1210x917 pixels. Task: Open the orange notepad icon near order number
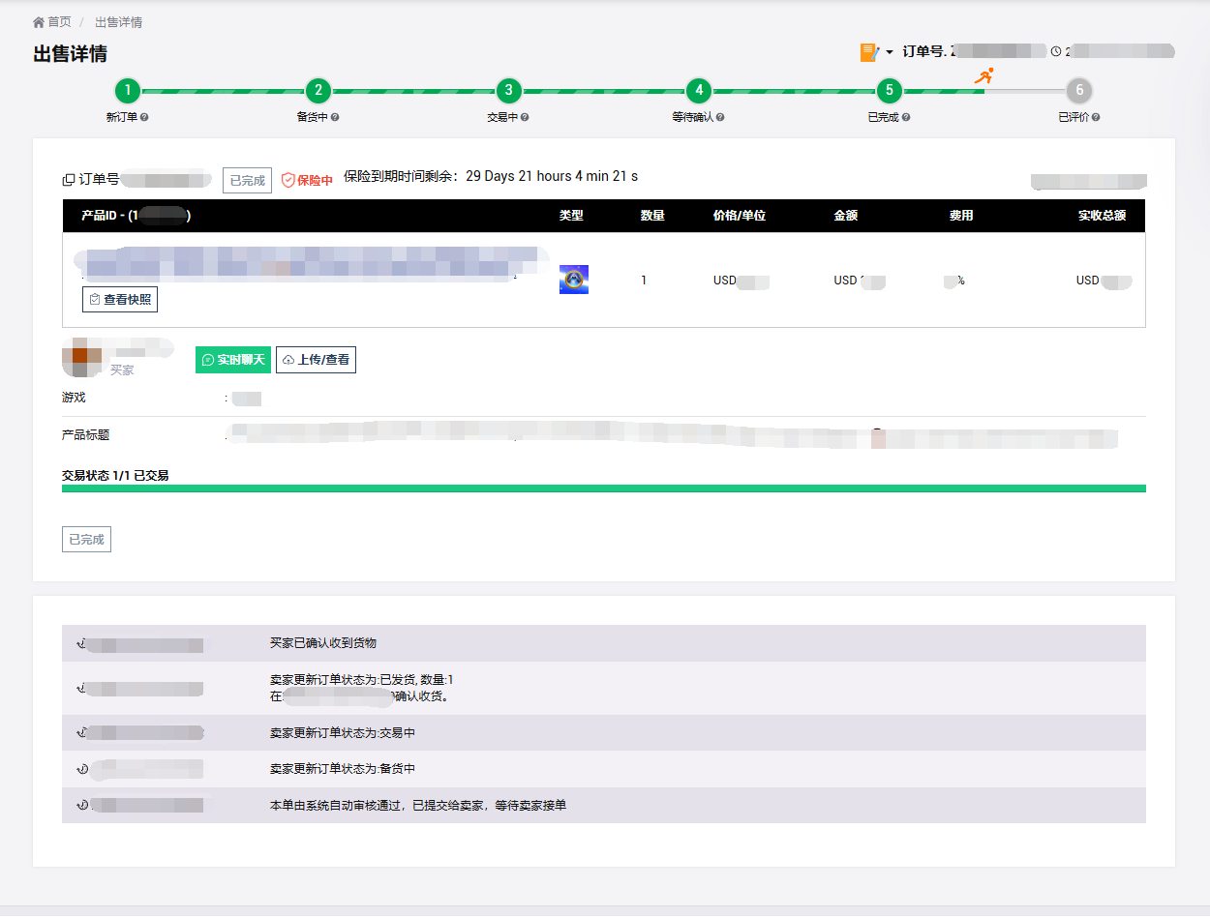pos(868,52)
